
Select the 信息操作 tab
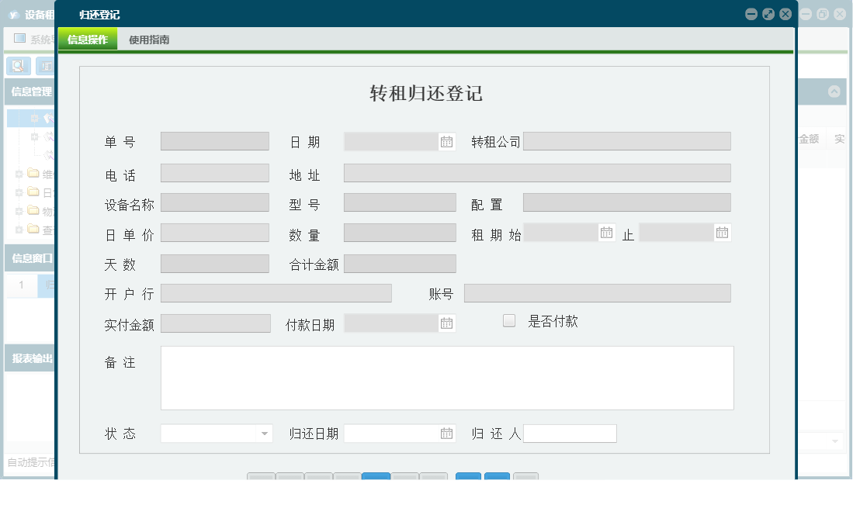click(88, 40)
